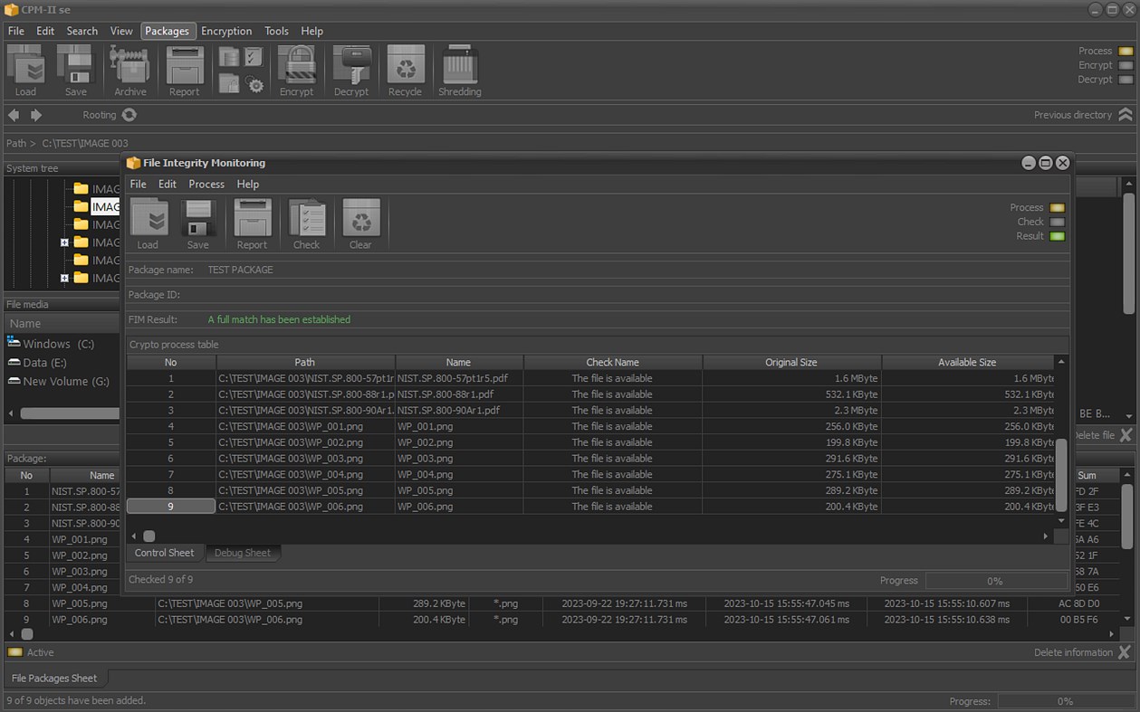The width and height of the screenshot is (1140, 712).
Task: Sort by the Available Size column header
Action: point(967,362)
